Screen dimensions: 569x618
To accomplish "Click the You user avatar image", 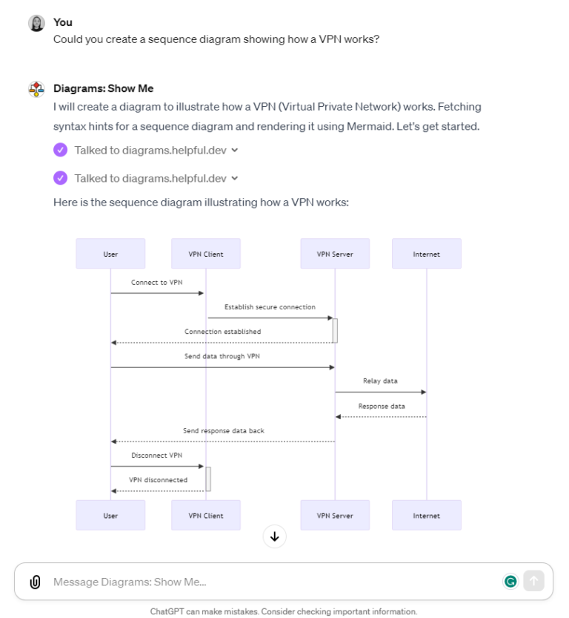I will click(36, 22).
